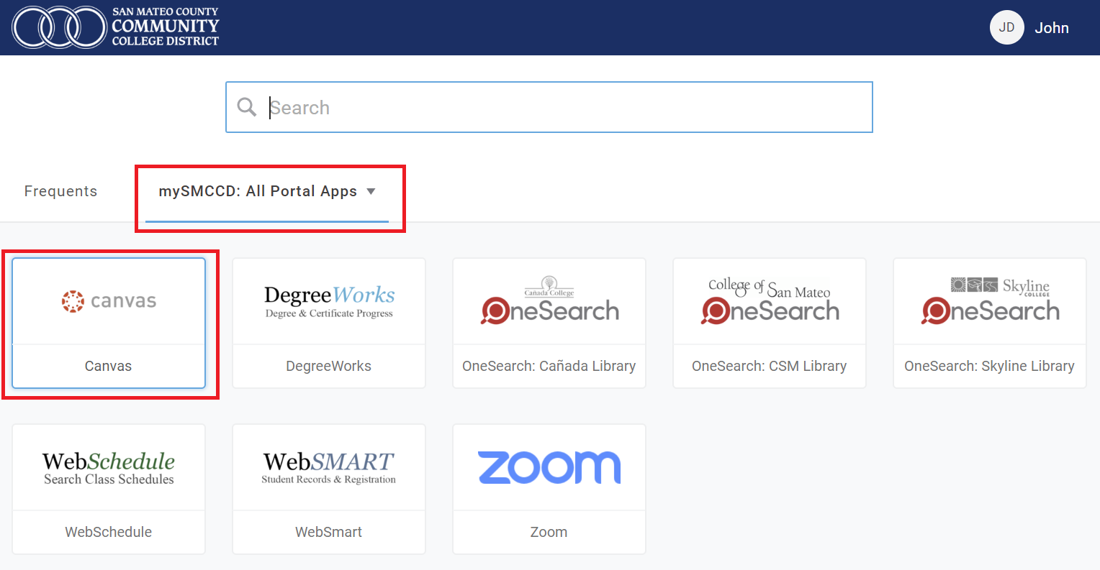Open the Canvas logo tile
Viewport: 1100px width, 570px height.
[x=109, y=301]
